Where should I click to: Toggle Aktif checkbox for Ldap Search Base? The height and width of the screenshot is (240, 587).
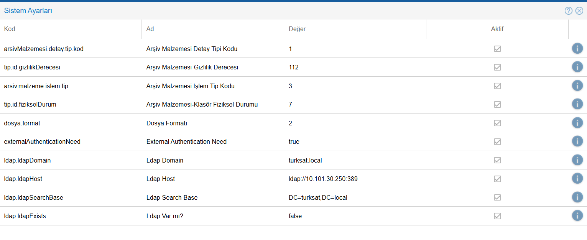pos(497,197)
